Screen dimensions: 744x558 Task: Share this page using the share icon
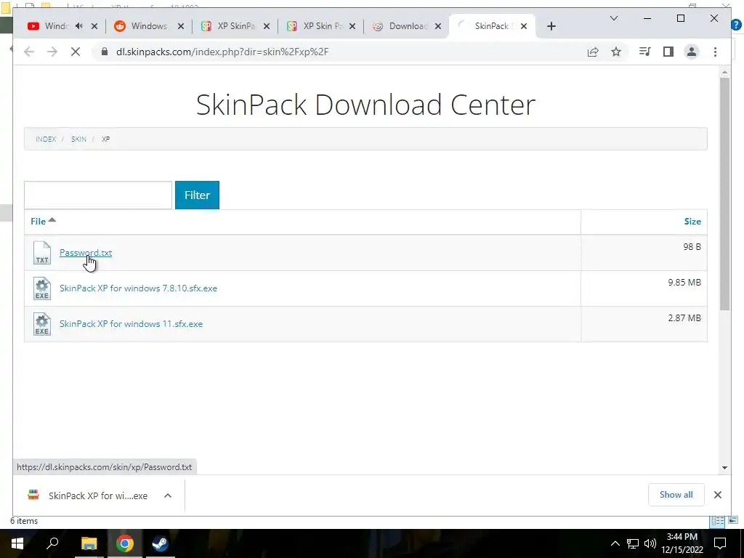click(593, 52)
